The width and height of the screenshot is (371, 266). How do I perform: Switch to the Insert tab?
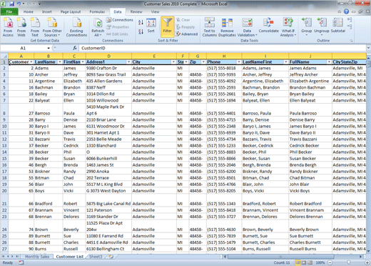coord(47,11)
